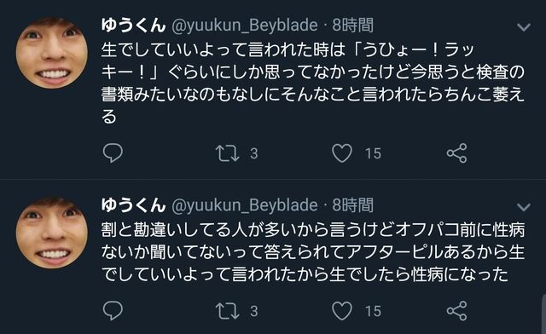Retweet the second tweet
This screenshot has width=546, height=334.
[x=228, y=311]
